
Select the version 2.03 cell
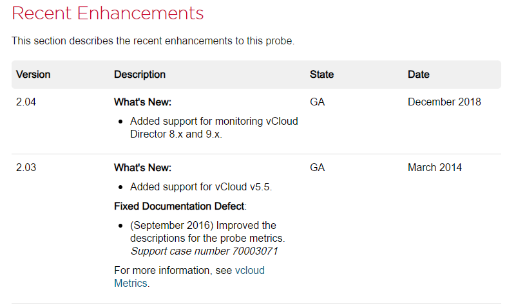click(27, 168)
